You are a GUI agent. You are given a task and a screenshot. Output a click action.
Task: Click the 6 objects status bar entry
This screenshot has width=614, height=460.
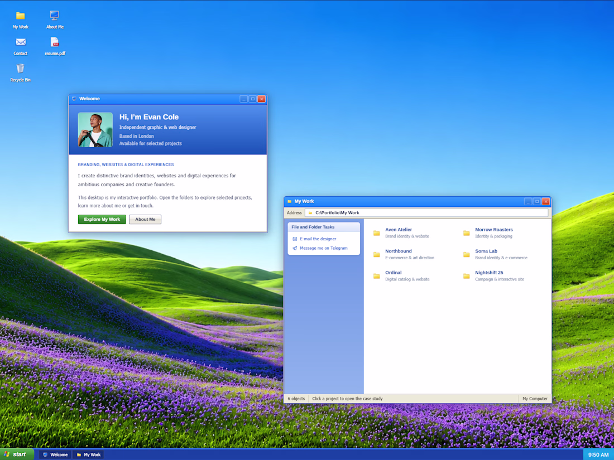coord(296,399)
